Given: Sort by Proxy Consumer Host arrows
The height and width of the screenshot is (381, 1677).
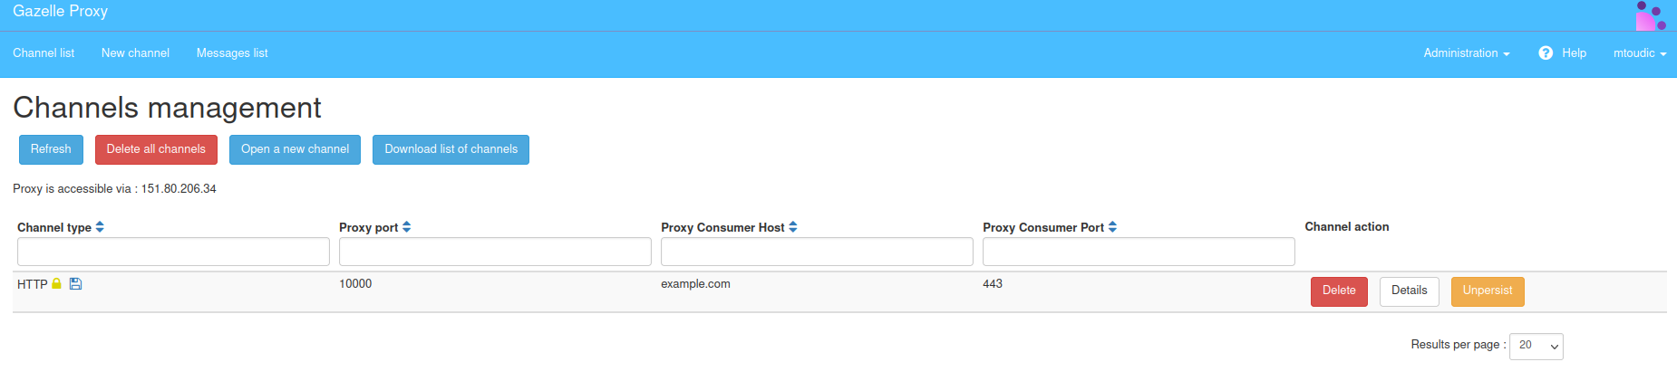Looking at the screenshot, I should pos(793,227).
